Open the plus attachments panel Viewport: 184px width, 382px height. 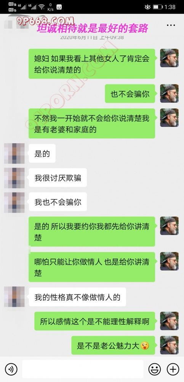(173, 369)
